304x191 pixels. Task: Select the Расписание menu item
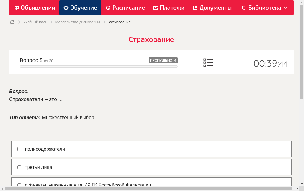coord(125,8)
